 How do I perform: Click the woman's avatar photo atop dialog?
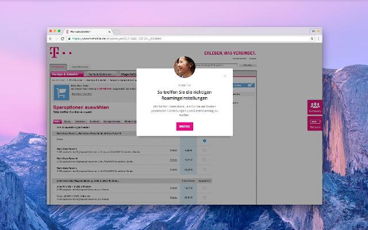point(185,67)
